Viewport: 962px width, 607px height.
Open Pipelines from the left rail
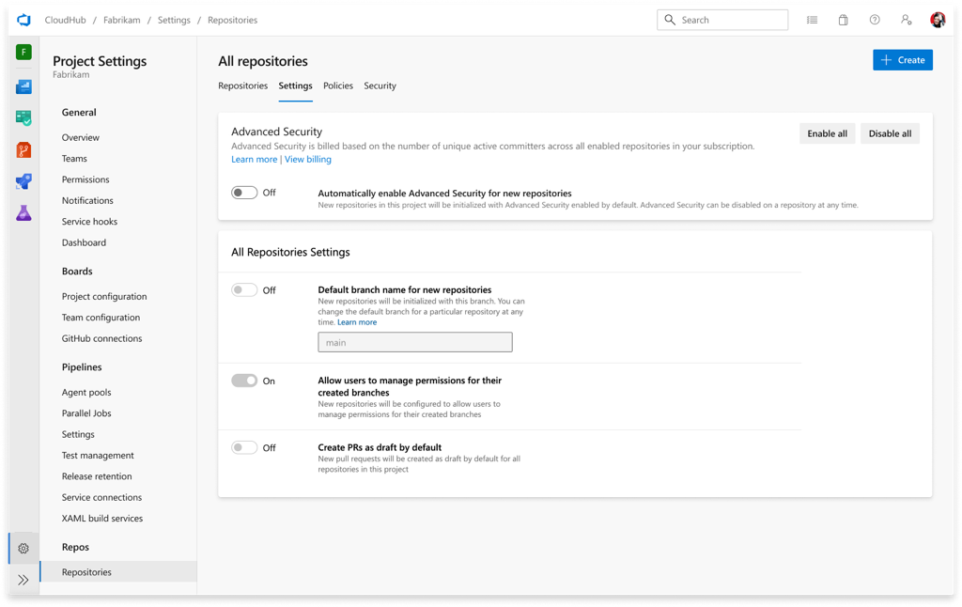coord(23,181)
